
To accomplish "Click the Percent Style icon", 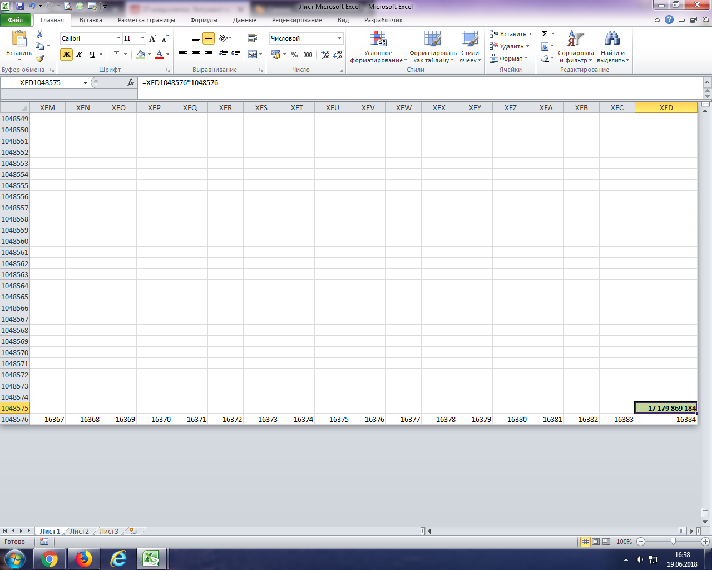I will 294,55.
